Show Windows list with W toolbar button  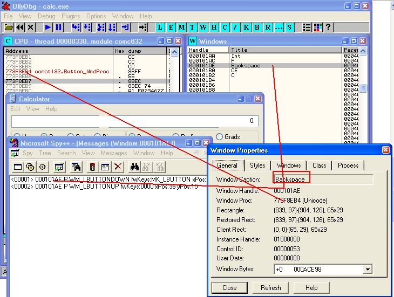pyautogui.click(x=203, y=27)
